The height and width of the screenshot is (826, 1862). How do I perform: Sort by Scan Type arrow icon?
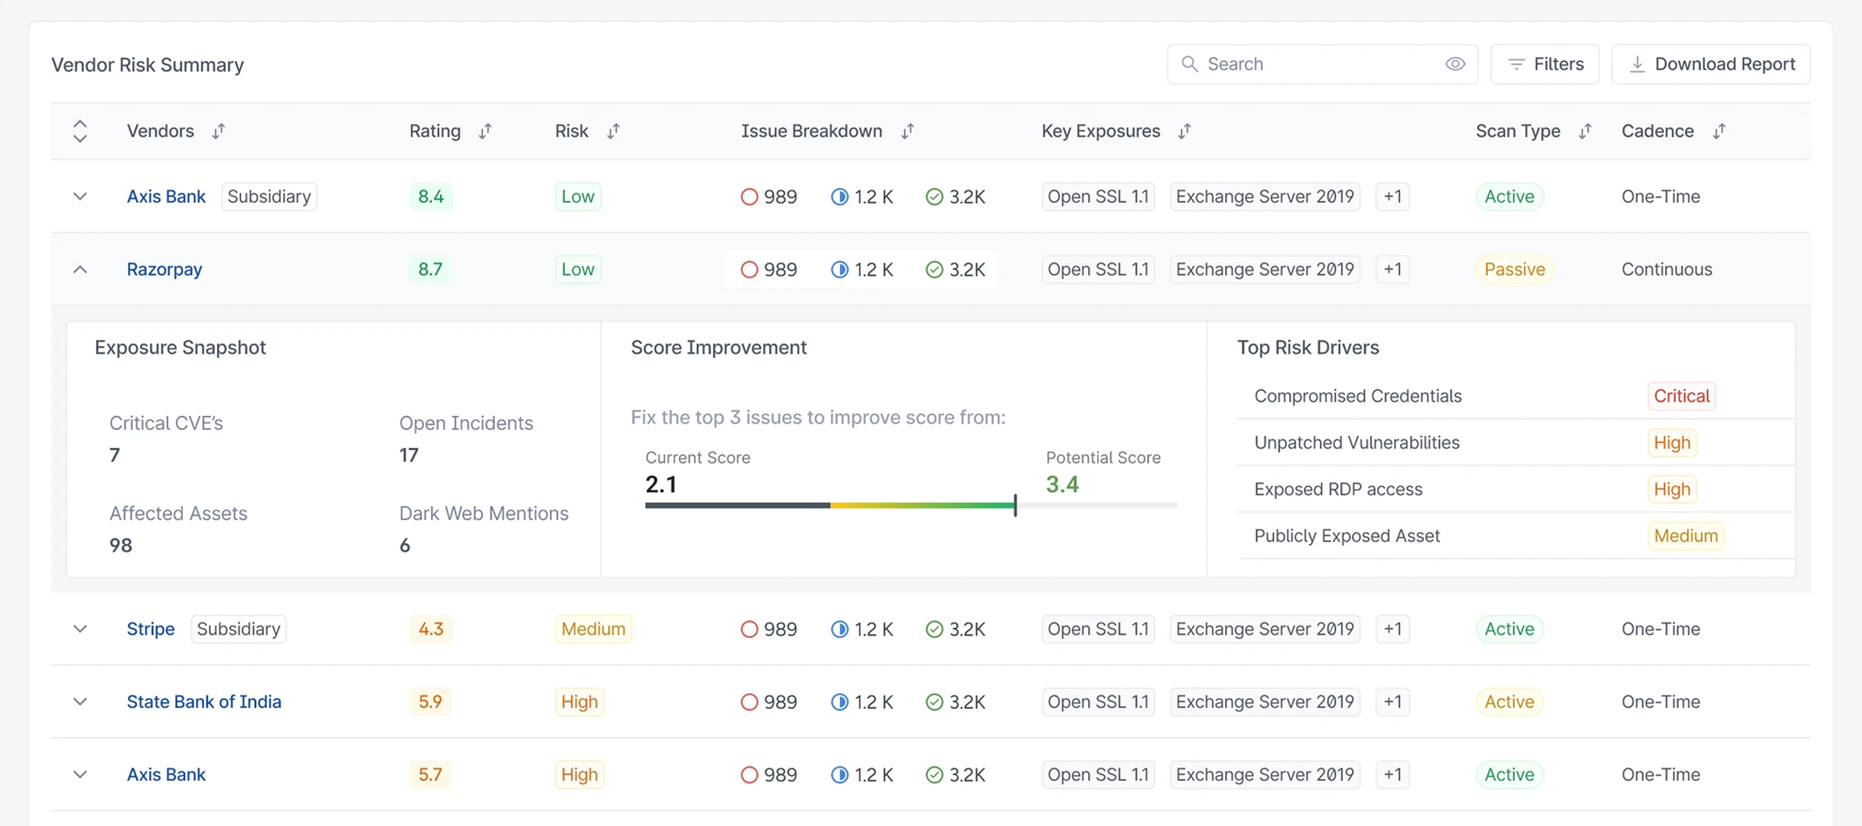coord(1584,131)
